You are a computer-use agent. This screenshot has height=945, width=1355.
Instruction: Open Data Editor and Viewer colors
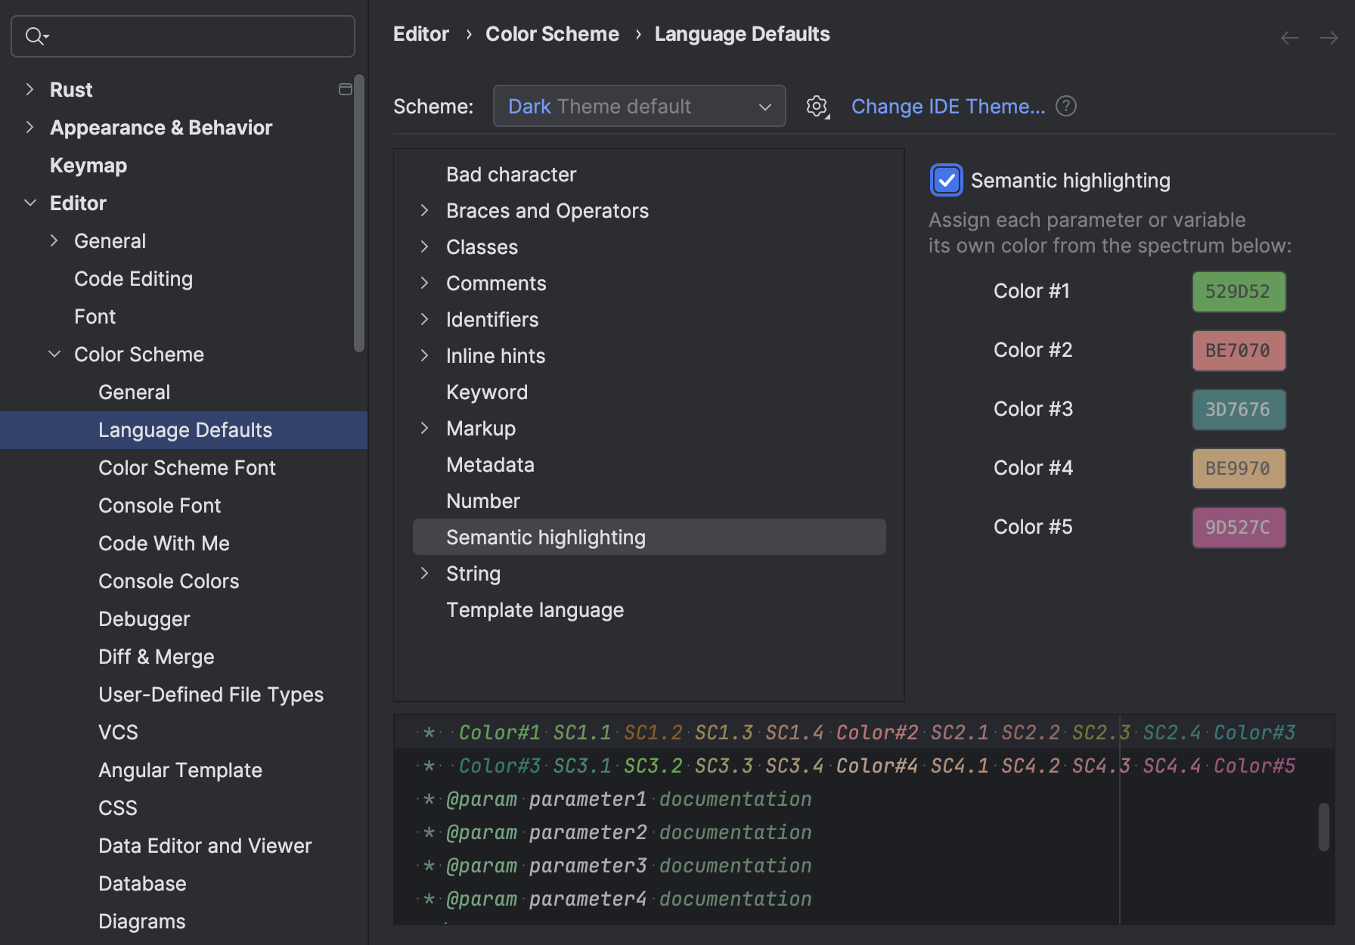(x=205, y=846)
